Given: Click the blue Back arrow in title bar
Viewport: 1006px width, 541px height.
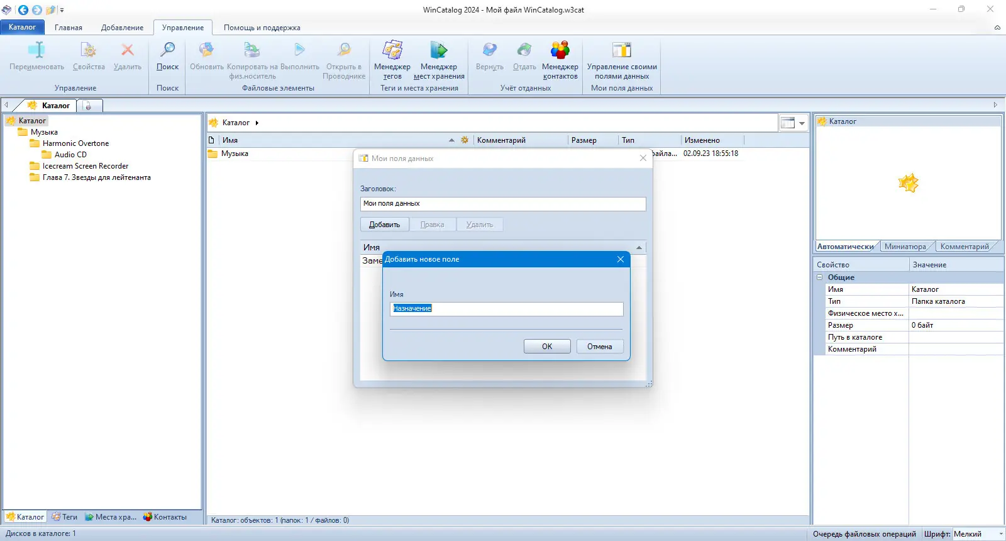Looking at the screenshot, I should pyautogui.click(x=23, y=9).
